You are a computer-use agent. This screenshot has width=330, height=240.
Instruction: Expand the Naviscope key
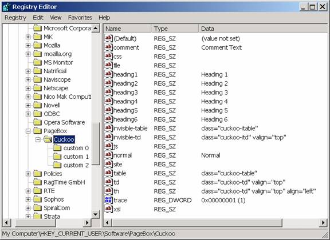tap(28, 80)
